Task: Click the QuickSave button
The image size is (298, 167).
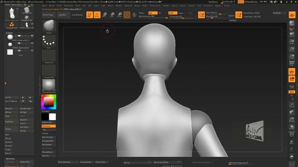Action: tap(213, 2)
